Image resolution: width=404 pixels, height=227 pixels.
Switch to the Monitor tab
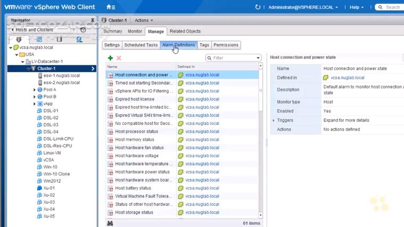click(135, 31)
